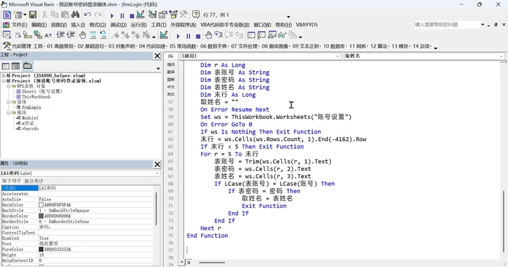Collapse the WPS表格 对象 folder
Viewport: 508px width, 267px height.
[9, 86]
